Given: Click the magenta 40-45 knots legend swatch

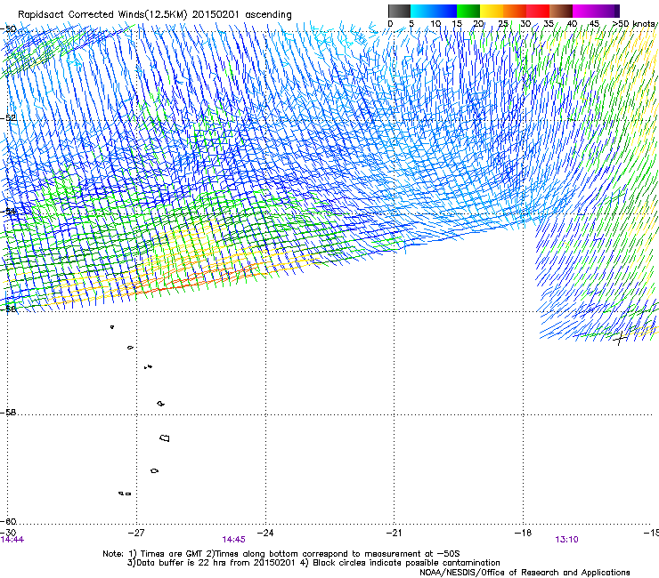Looking at the screenshot, I should [584, 11].
